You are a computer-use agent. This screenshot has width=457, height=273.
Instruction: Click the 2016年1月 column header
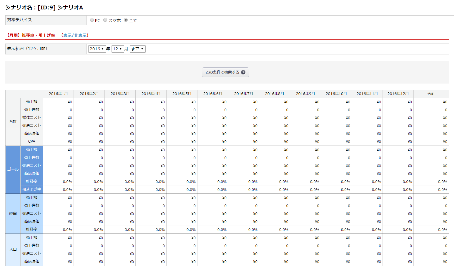pos(58,94)
